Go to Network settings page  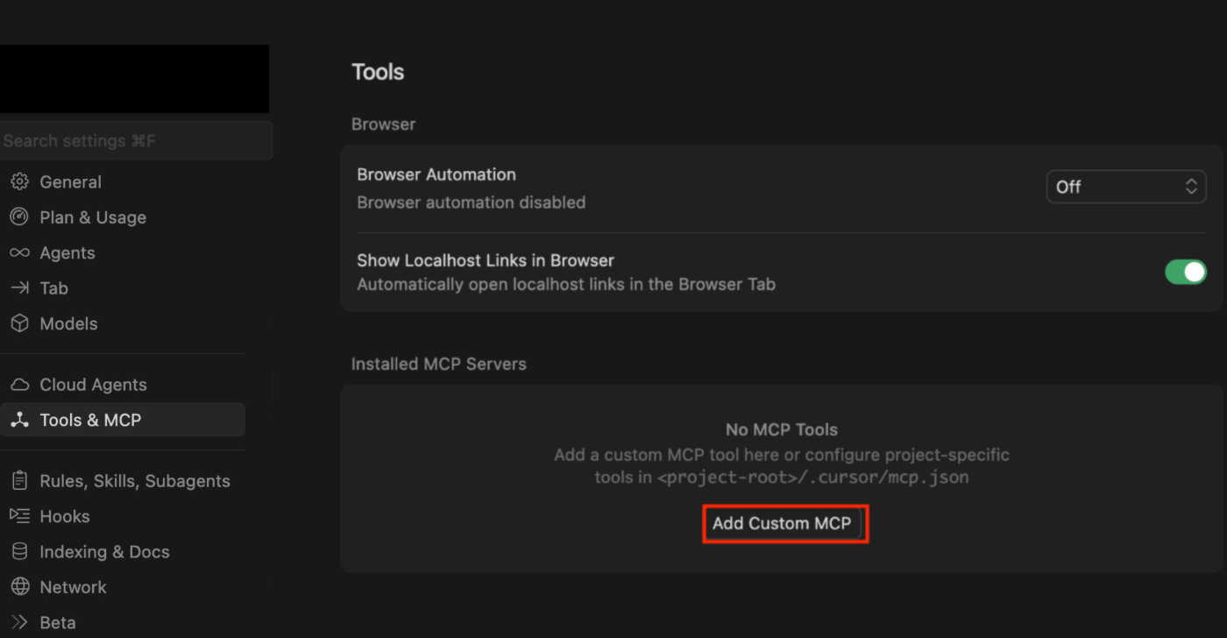(73, 587)
